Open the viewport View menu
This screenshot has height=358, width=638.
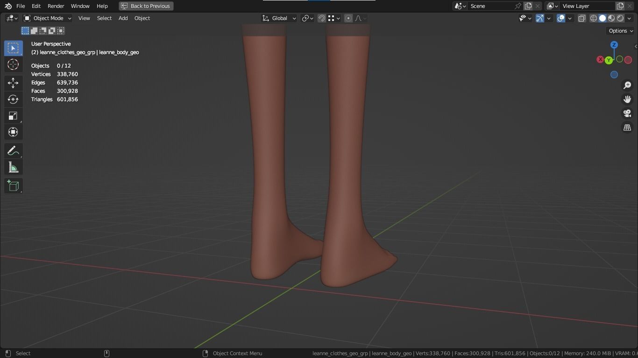84,18
